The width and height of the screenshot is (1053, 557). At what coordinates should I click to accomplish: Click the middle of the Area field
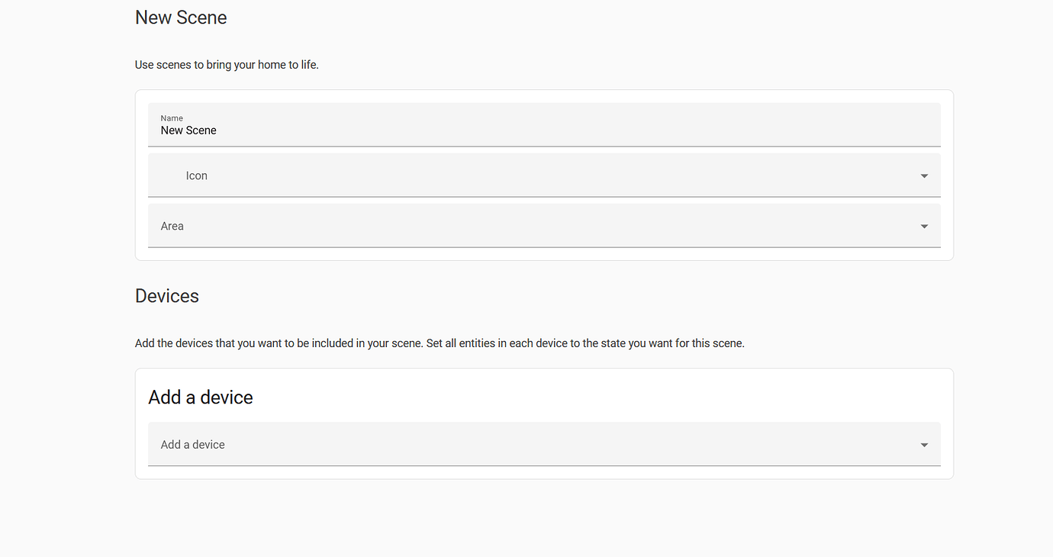pos(543,226)
